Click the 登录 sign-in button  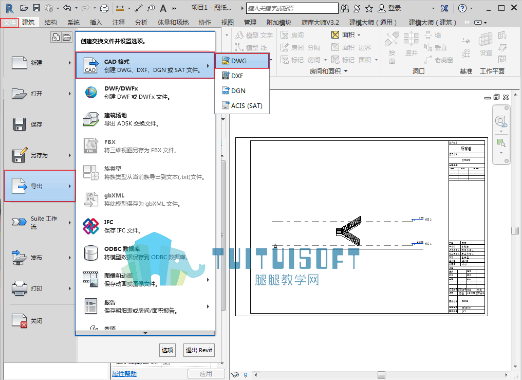pyautogui.click(x=390, y=8)
